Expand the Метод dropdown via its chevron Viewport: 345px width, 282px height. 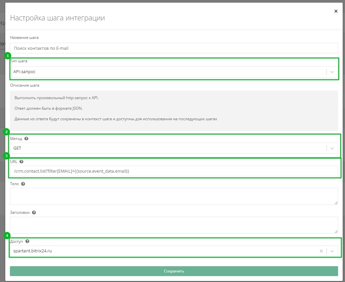[332, 148]
